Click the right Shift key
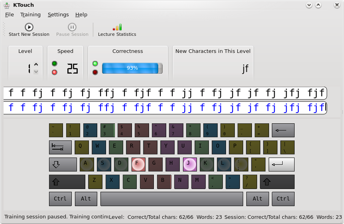The height and width of the screenshot is (224, 344). click(x=277, y=181)
